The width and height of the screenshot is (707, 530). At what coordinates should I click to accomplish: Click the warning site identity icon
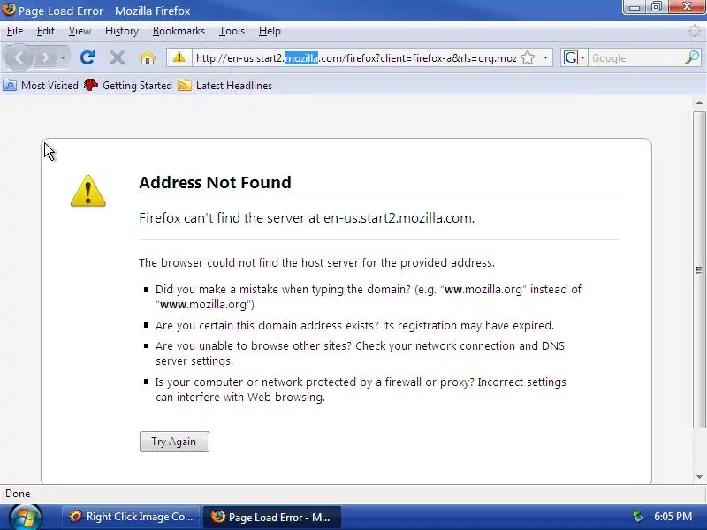pyautogui.click(x=179, y=57)
